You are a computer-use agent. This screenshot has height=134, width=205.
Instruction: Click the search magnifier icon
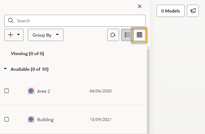pos(11,21)
